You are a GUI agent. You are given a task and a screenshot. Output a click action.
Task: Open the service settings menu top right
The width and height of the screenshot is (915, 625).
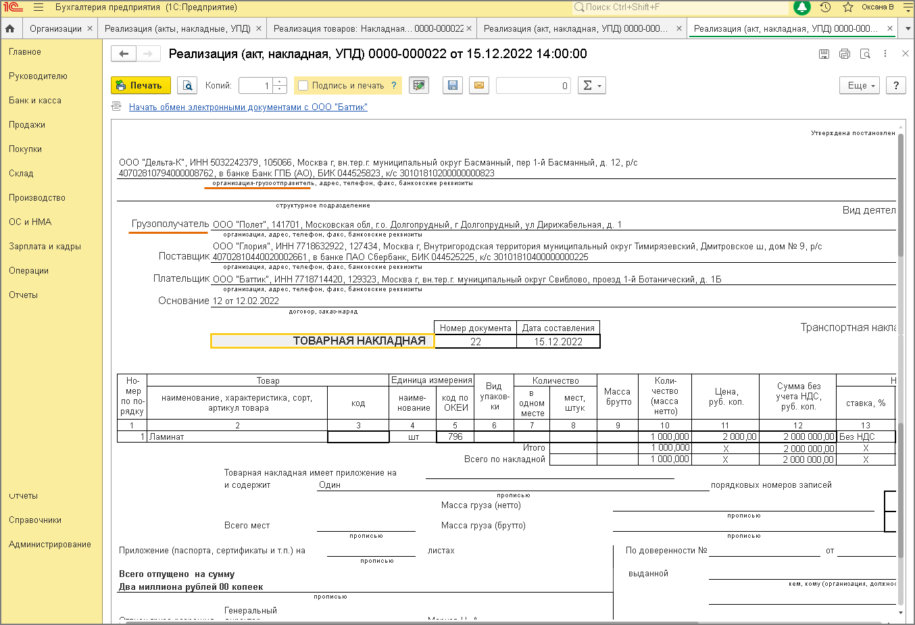coord(908,7)
